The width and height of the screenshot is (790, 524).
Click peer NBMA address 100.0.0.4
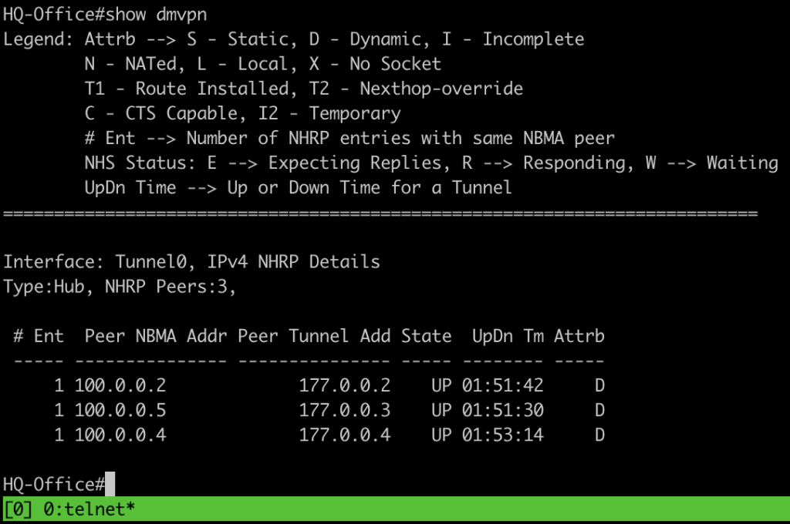pyautogui.click(x=120, y=435)
